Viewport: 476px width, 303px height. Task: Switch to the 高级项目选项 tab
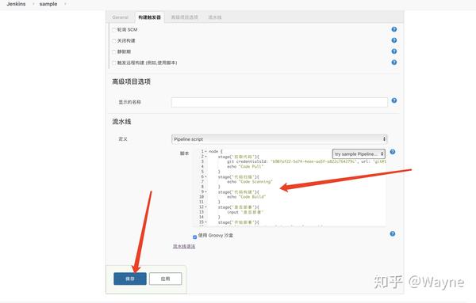point(185,17)
